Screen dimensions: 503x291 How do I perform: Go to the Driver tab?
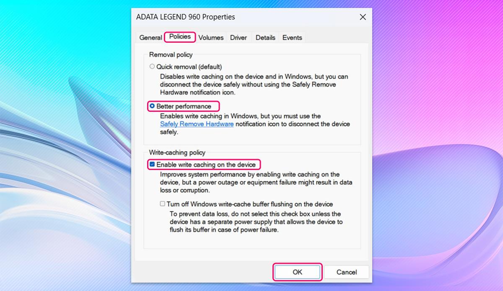tap(239, 37)
